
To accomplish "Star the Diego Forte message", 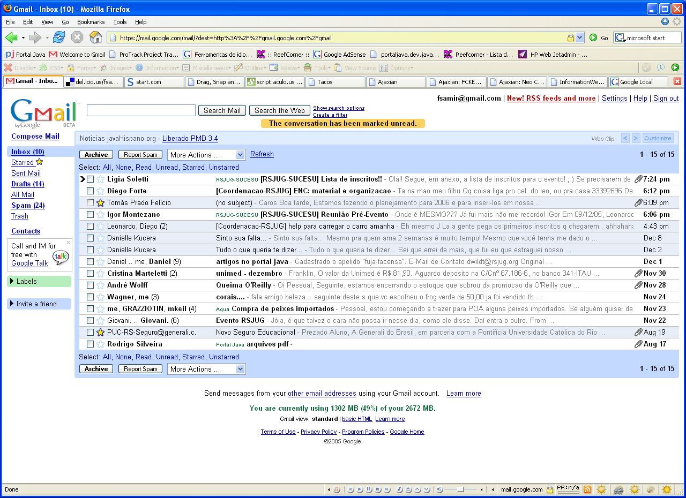I will (100, 191).
